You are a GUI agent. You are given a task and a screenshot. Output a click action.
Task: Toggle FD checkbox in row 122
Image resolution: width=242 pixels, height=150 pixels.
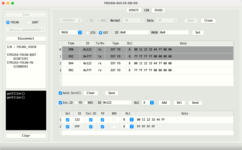[103, 120]
